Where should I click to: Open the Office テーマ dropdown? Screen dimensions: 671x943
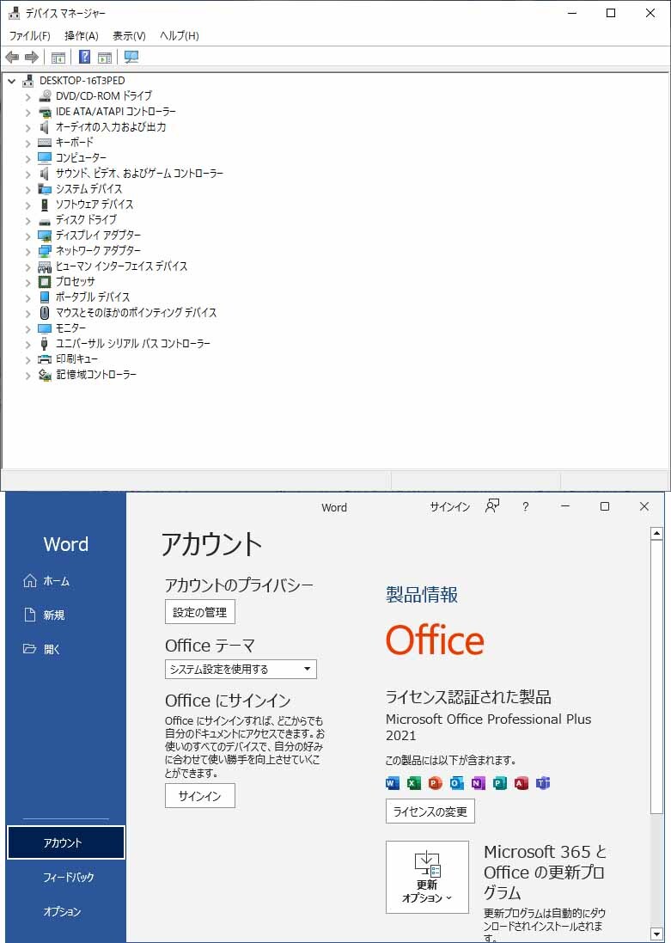(241, 669)
